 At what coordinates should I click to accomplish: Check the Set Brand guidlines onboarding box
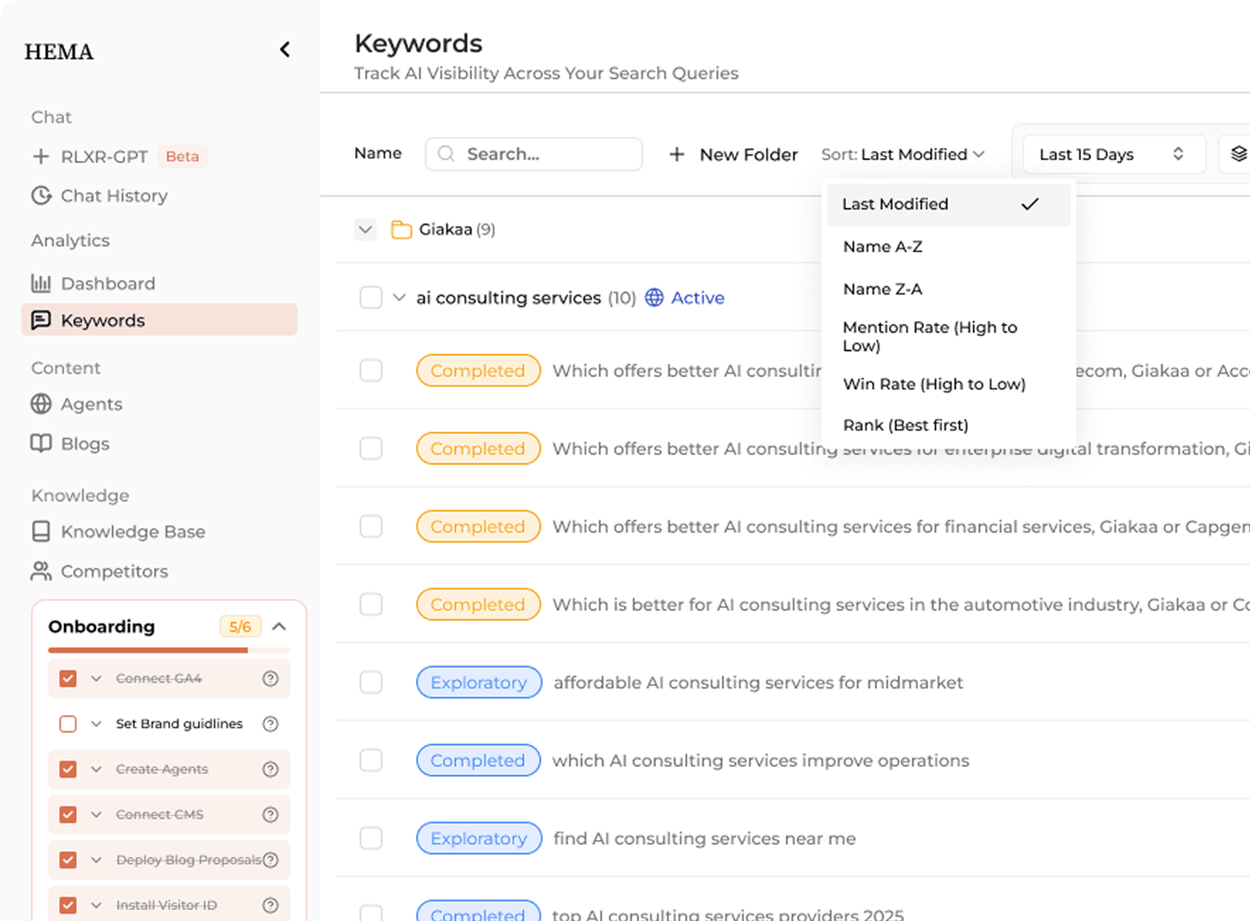(68, 724)
